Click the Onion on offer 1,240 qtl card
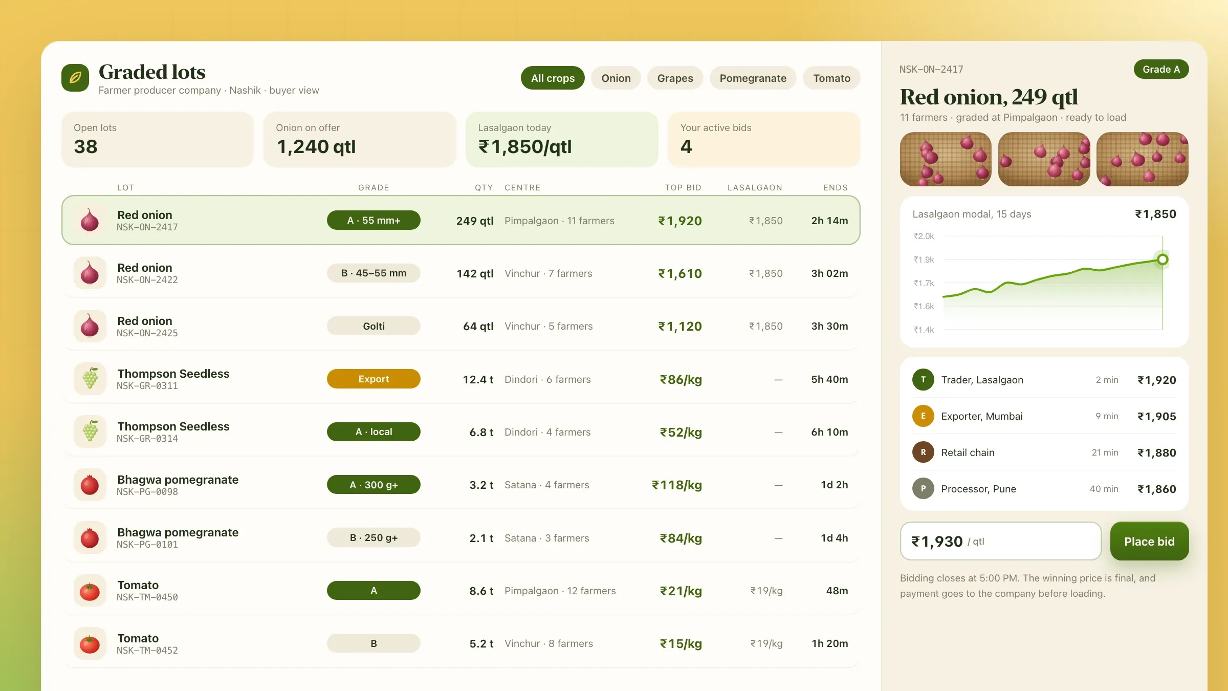1228x691 pixels. (x=360, y=139)
